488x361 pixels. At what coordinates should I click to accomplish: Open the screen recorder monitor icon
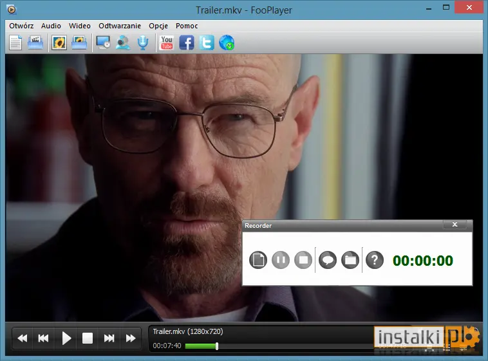click(x=103, y=42)
